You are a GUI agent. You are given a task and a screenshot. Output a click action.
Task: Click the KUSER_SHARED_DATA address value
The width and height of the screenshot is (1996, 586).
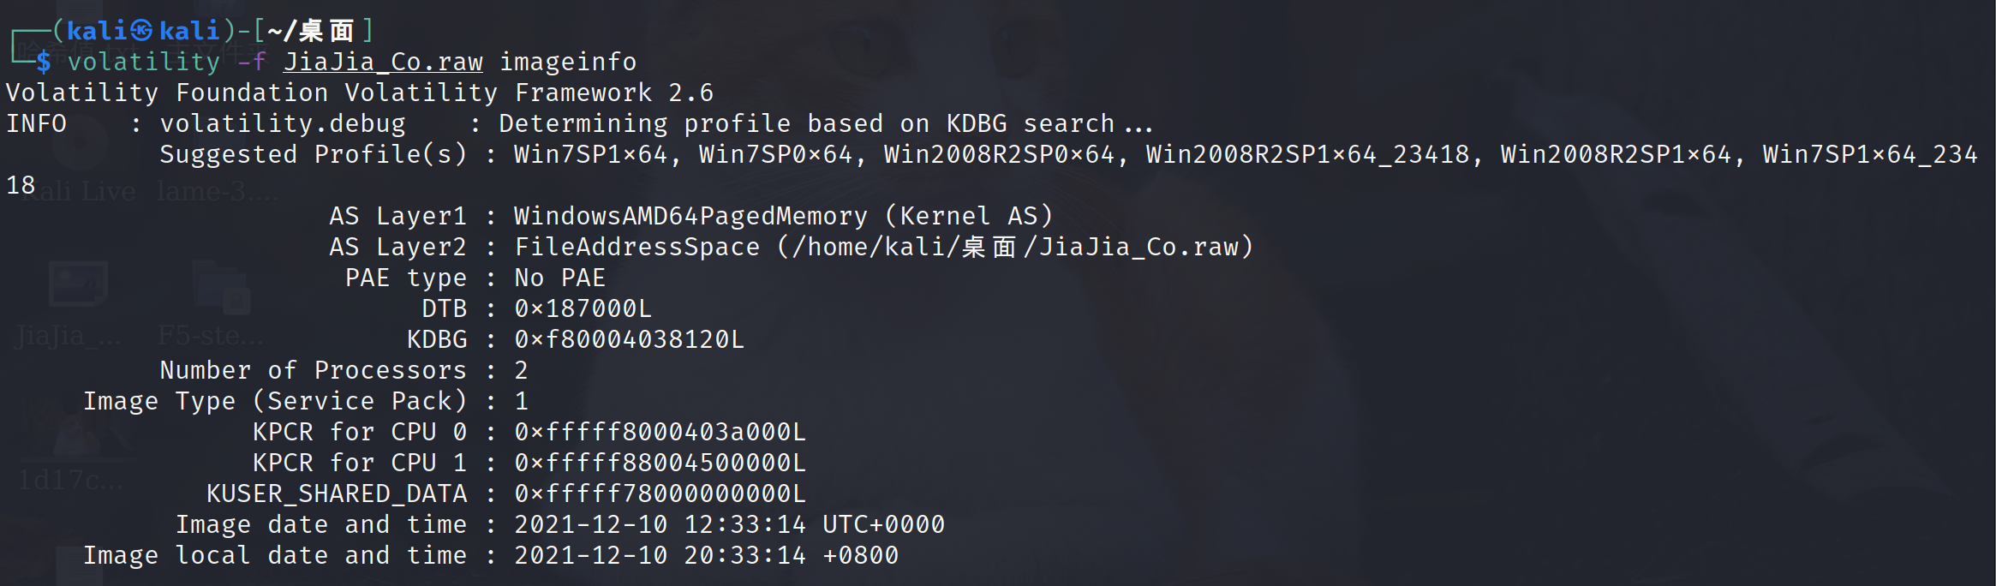point(660,493)
